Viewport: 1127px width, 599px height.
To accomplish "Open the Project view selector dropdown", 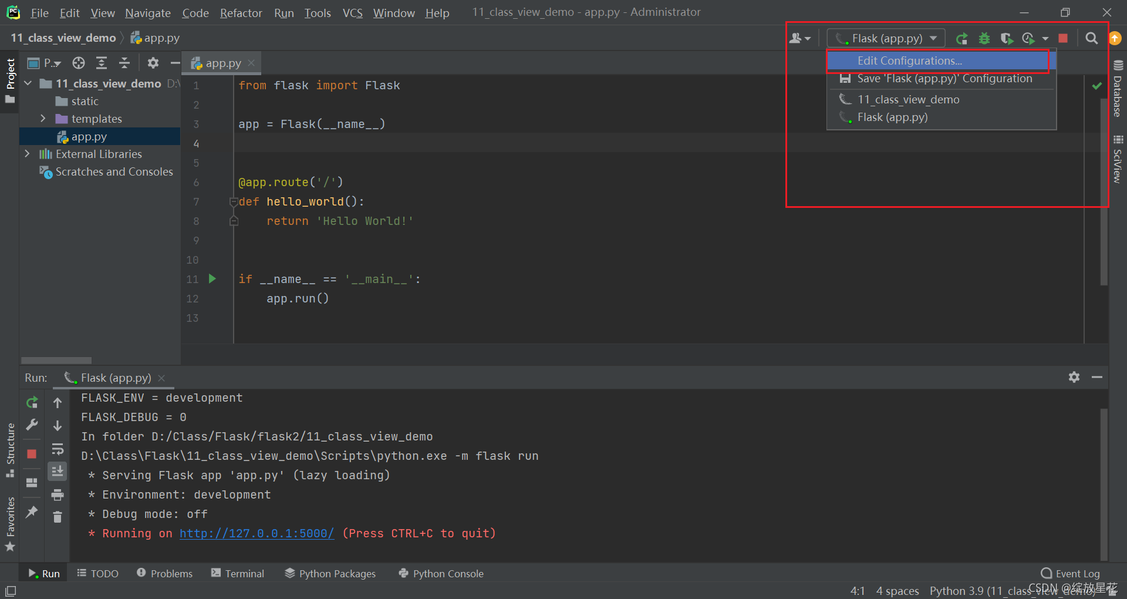I will [45, 63].
